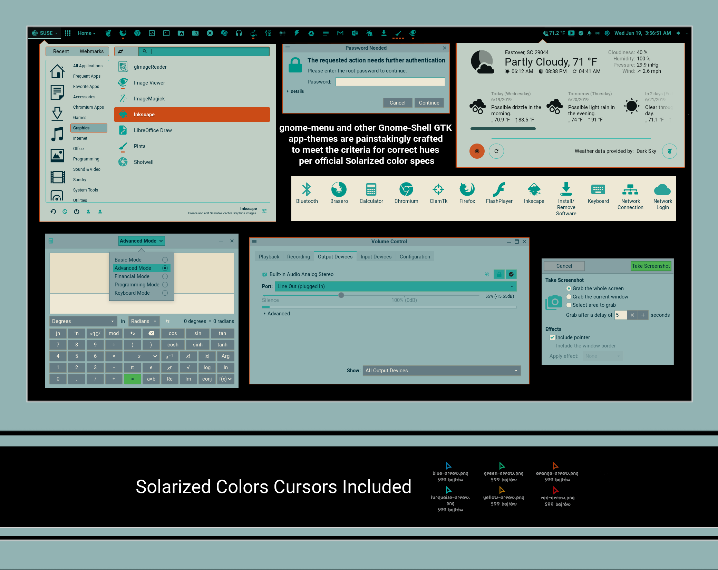Viewport: 718px width, 570px height.
Task: Toggle the lock channels button in Volume Control
Action: click(x=499, y=274)
